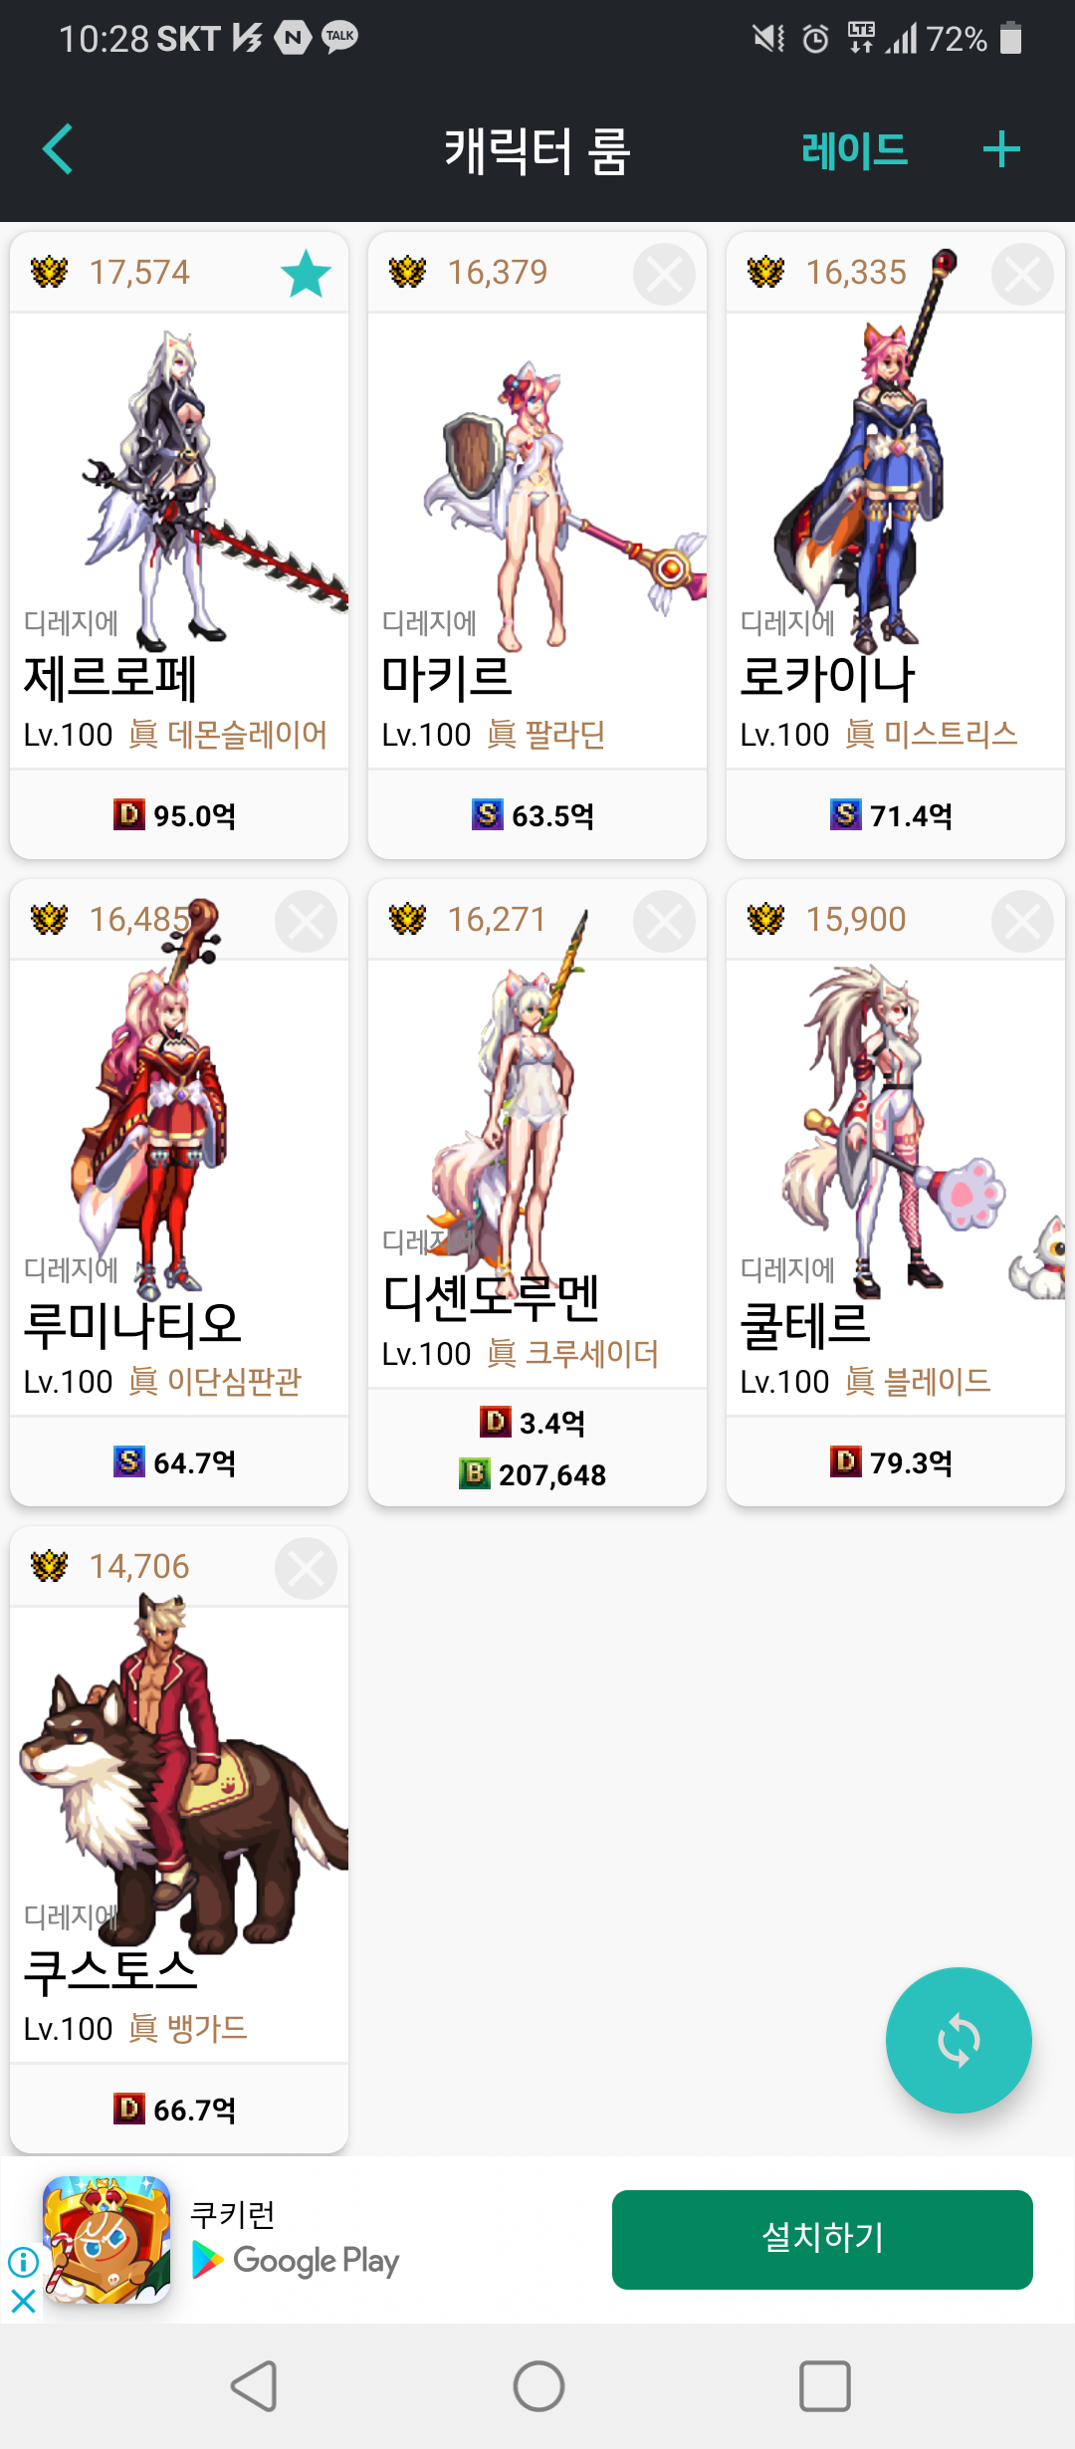Remove the 마키르 card with X
1075x2449 pixels.
[x=664, y=274]
